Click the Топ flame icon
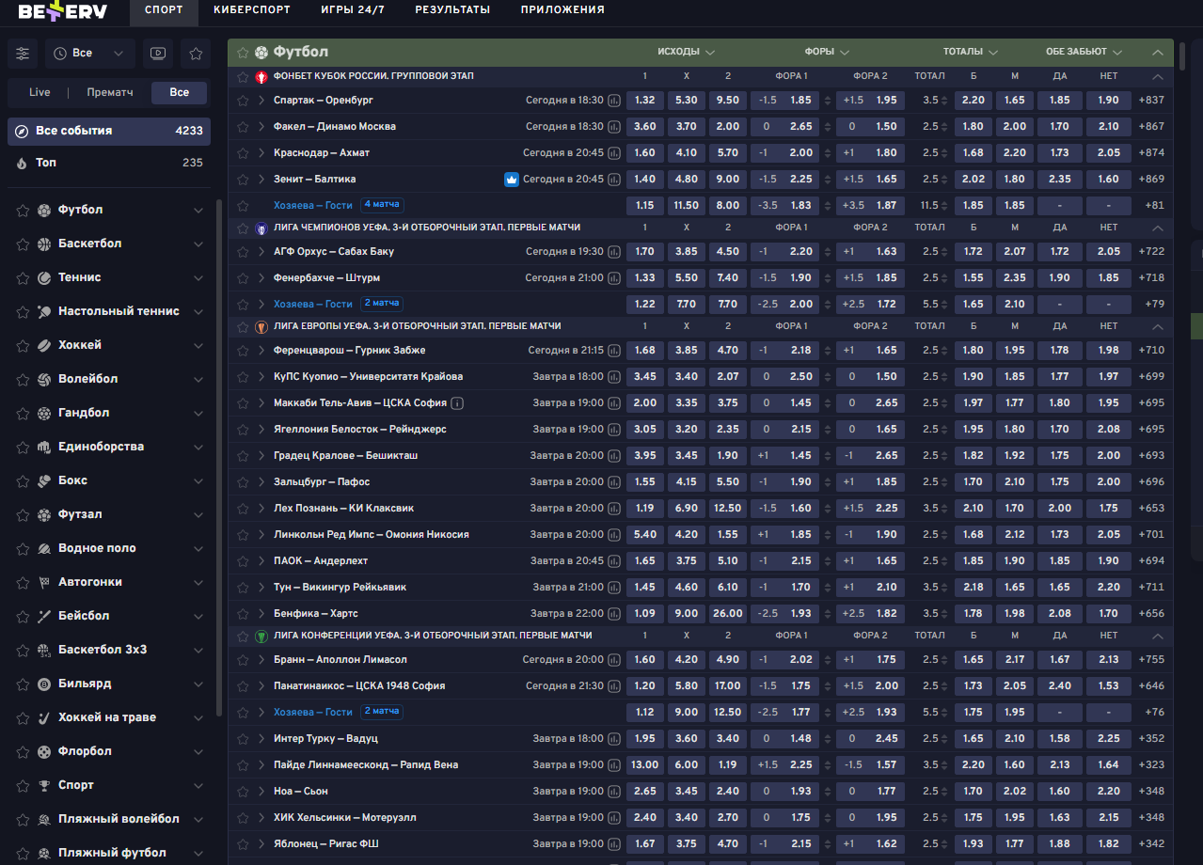Image resolution: width=1203 pixels, height=865 pixels. tap(23, 163)
